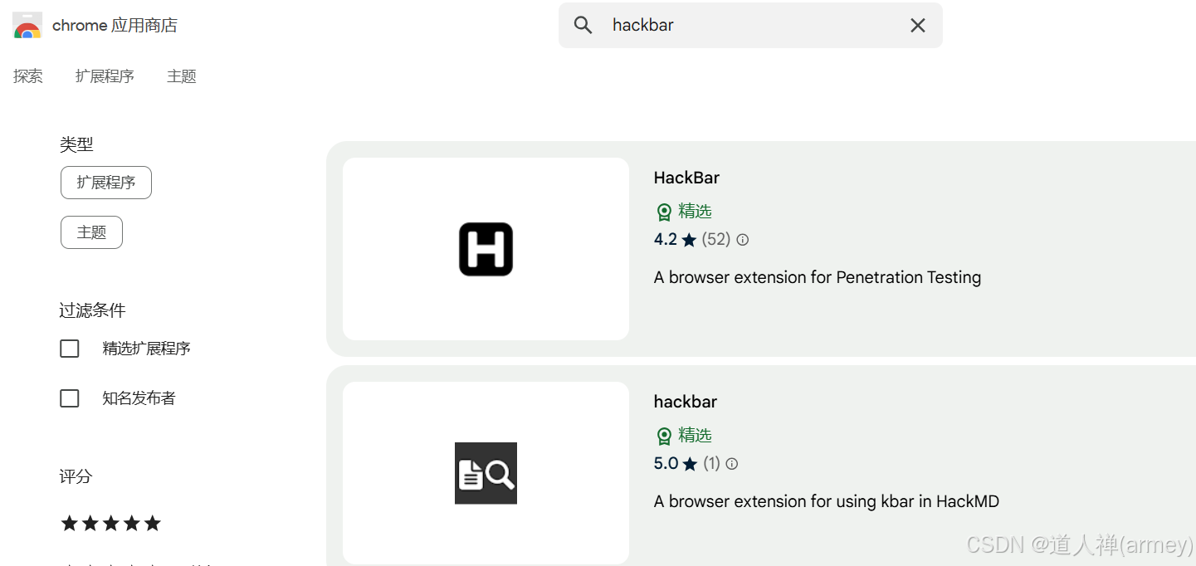Click 'A browser extension for using kbar in HackMD'
1196x566 pixels.
click(x=827, y=501)
